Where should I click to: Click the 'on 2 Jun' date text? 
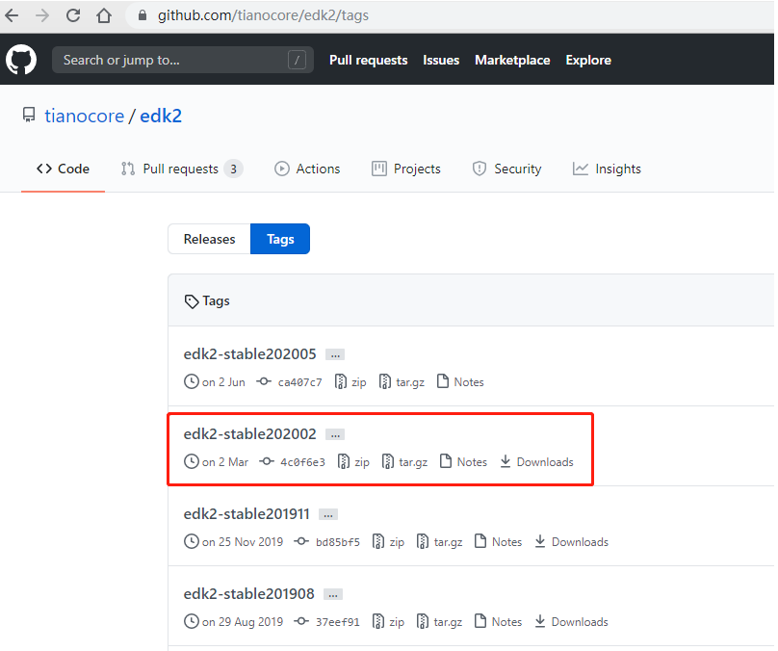click(223, 382)
